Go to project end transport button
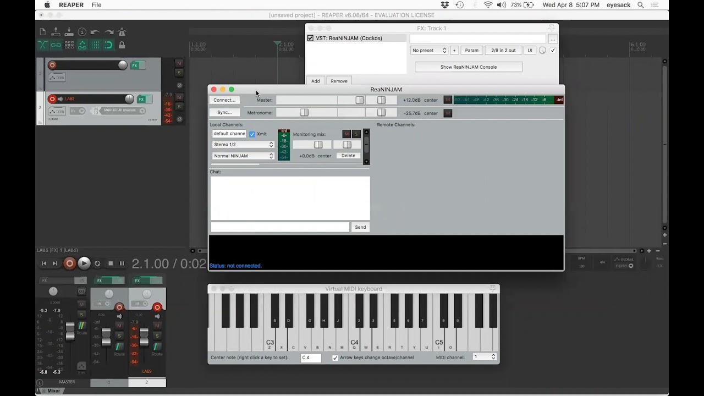 pos(55,263)
